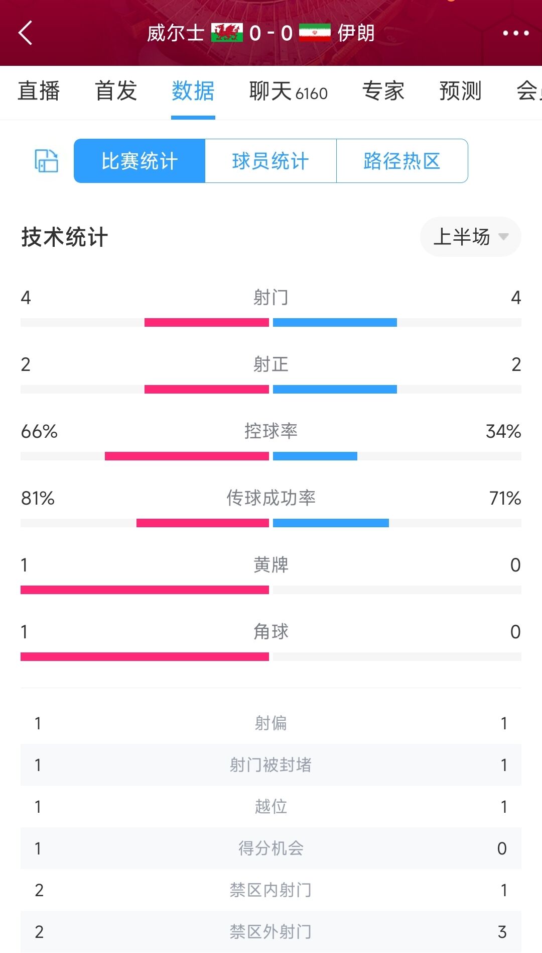Tap the dropdown arrow next to 上半场
The image size is (542, 953).
(x=503, y=237)
